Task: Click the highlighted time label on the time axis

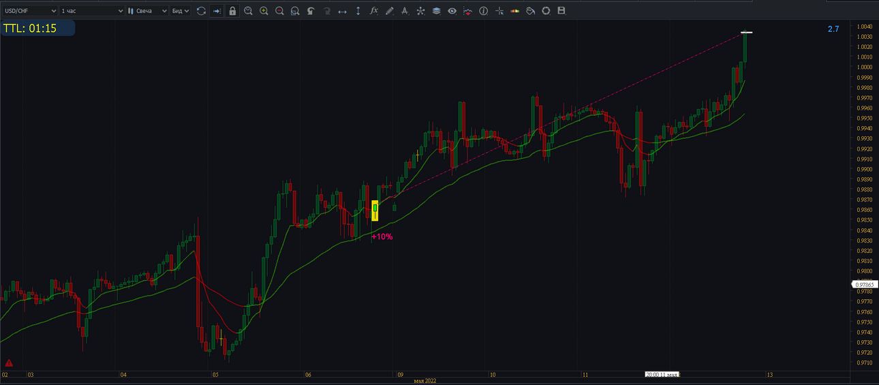Action: coord(662,374)
